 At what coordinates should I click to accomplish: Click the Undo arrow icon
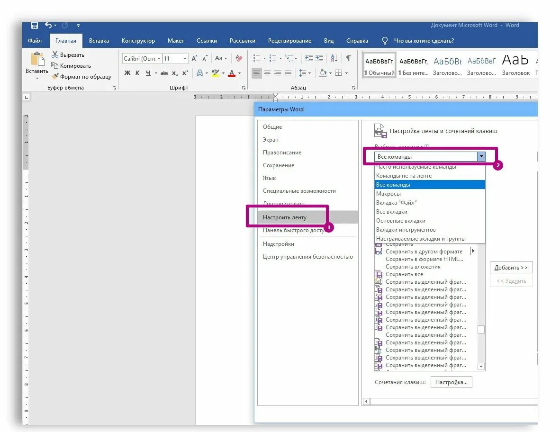[x=48, y=26]
